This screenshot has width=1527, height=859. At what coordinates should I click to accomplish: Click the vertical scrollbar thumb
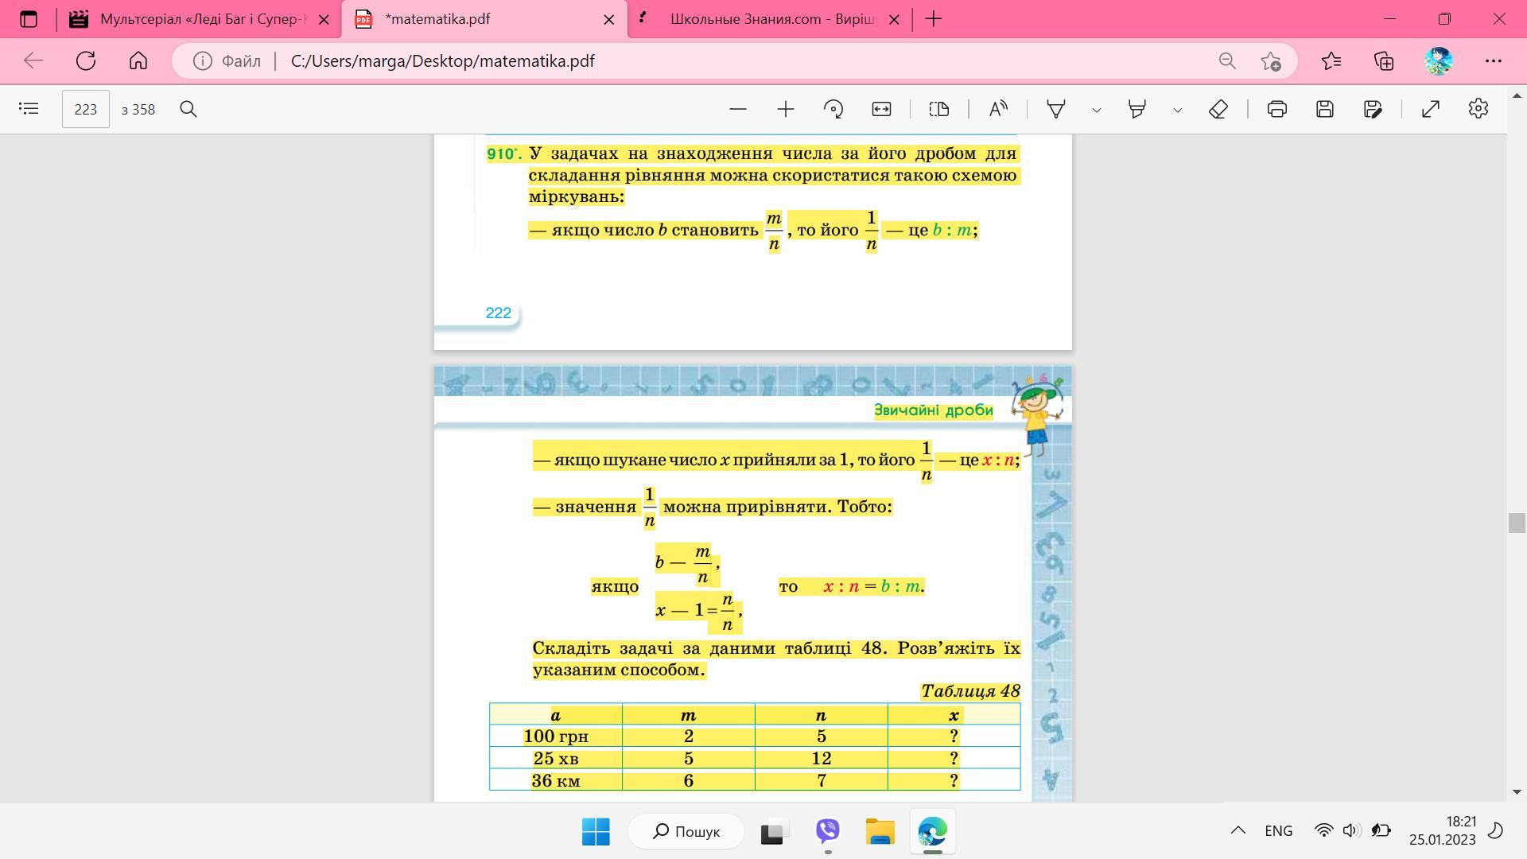(1517, 523)
